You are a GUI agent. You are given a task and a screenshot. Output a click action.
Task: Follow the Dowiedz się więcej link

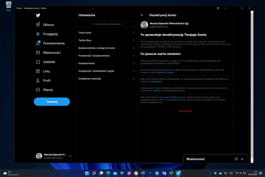click(x=165, y=72)
